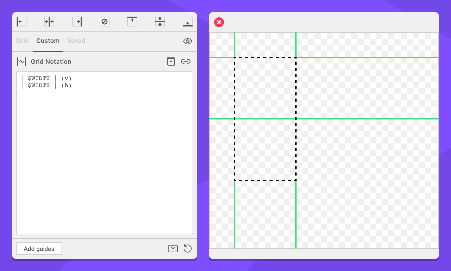Click the link icon beside Grid Notation

(186, 61)
